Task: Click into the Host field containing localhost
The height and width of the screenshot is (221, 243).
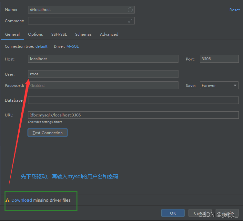Action: [103, 59]
